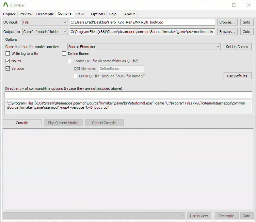256x222 pixels.
Task: Uncheck the No P4 option
Action: [8, 61]
